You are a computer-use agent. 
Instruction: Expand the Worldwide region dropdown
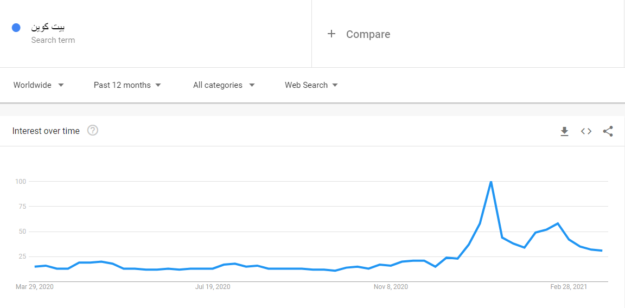(x=39, y=85)
